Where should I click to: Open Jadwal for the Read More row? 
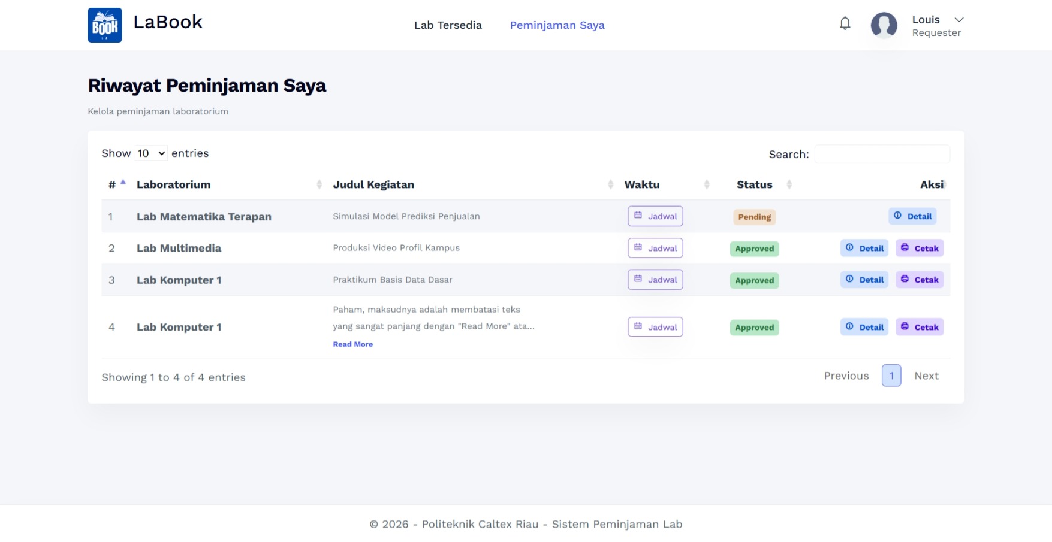coord(655,327)
